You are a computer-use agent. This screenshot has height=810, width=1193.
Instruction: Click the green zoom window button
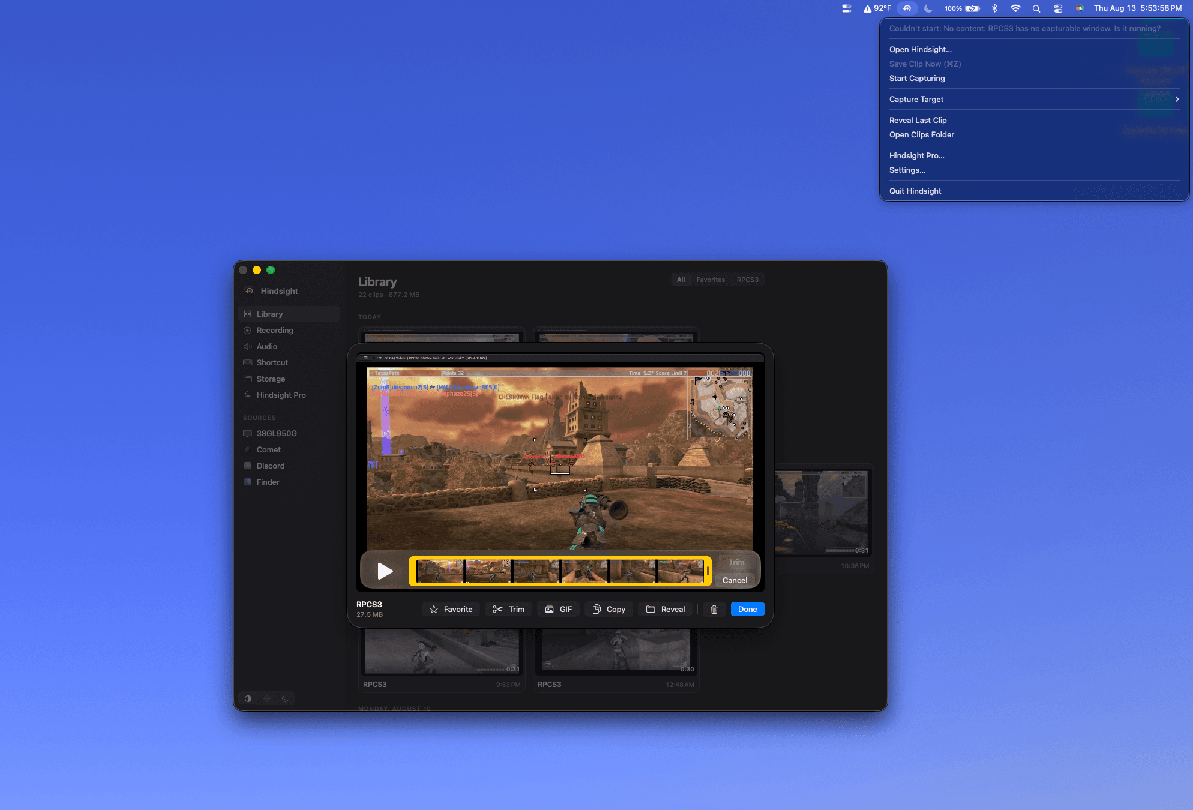[x=271, y=270]
